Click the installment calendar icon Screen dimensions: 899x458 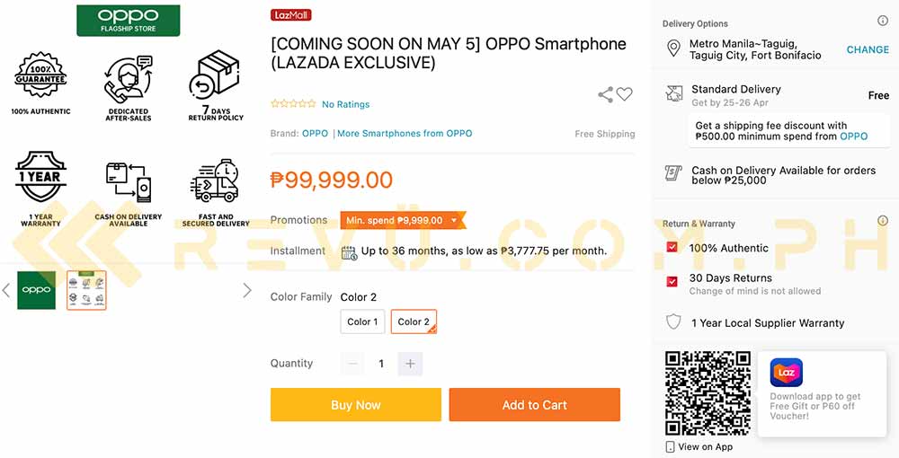349,251
